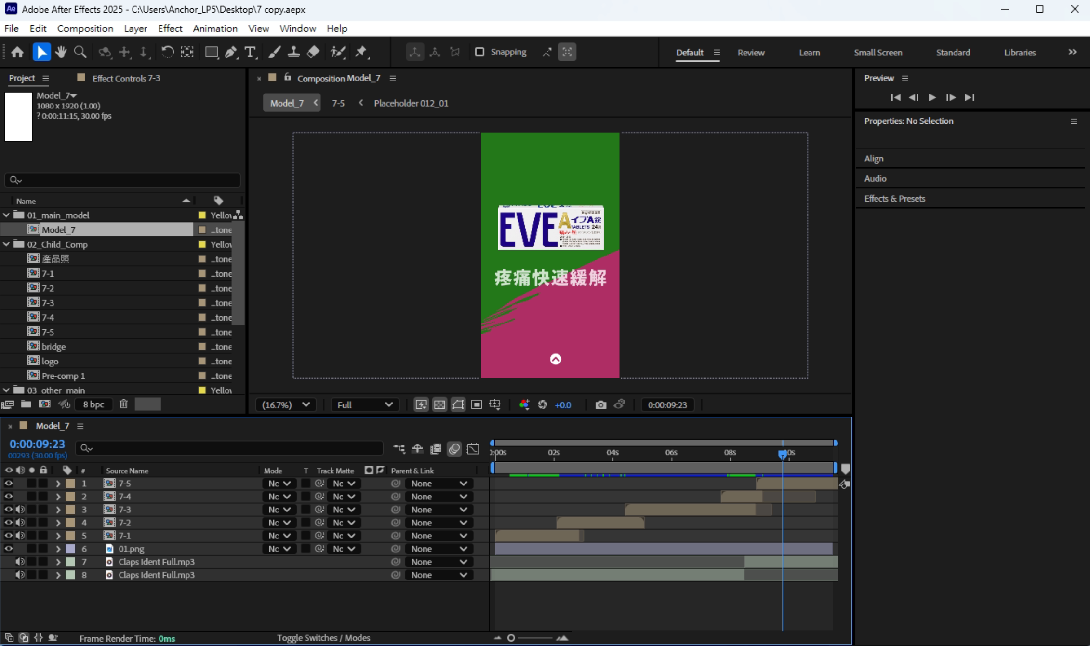1090x646 pixels.
Task: Open Parent & Link dropdown for layer 7-4
Action: 439,496
